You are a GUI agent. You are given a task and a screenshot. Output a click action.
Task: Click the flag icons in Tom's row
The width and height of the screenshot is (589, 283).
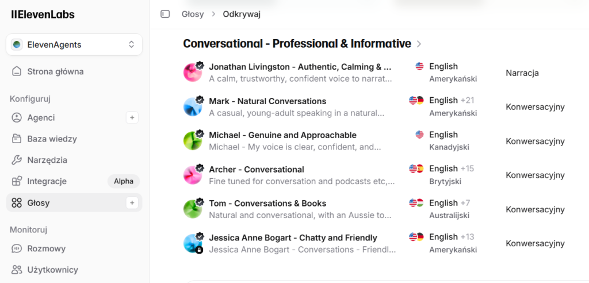416,202
